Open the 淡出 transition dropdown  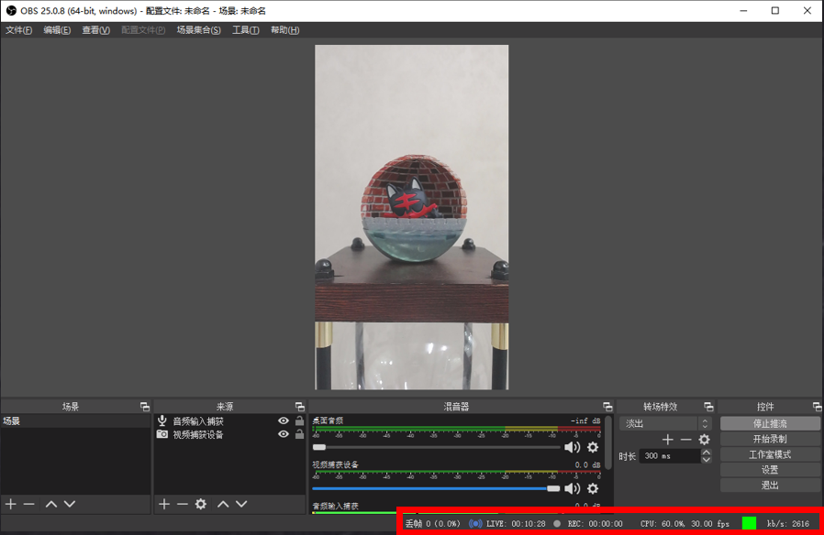pos(664,423)
